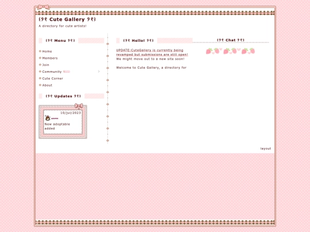Click the Chat section heading
The height and width of the screenshot is (232, 310).
231,40
